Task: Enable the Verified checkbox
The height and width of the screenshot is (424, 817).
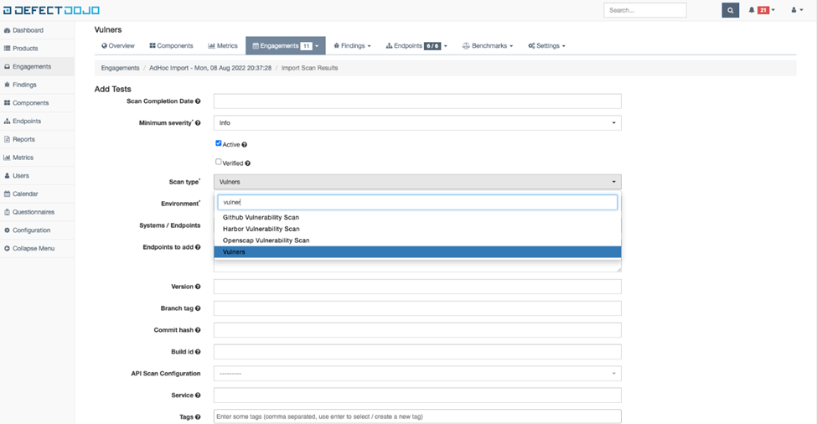Action: point(219,163)
